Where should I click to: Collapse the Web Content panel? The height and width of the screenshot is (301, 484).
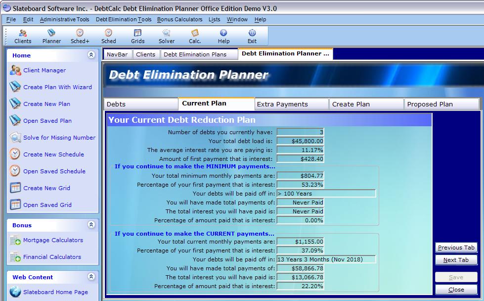pyautogui.click(x=91, y=277)
